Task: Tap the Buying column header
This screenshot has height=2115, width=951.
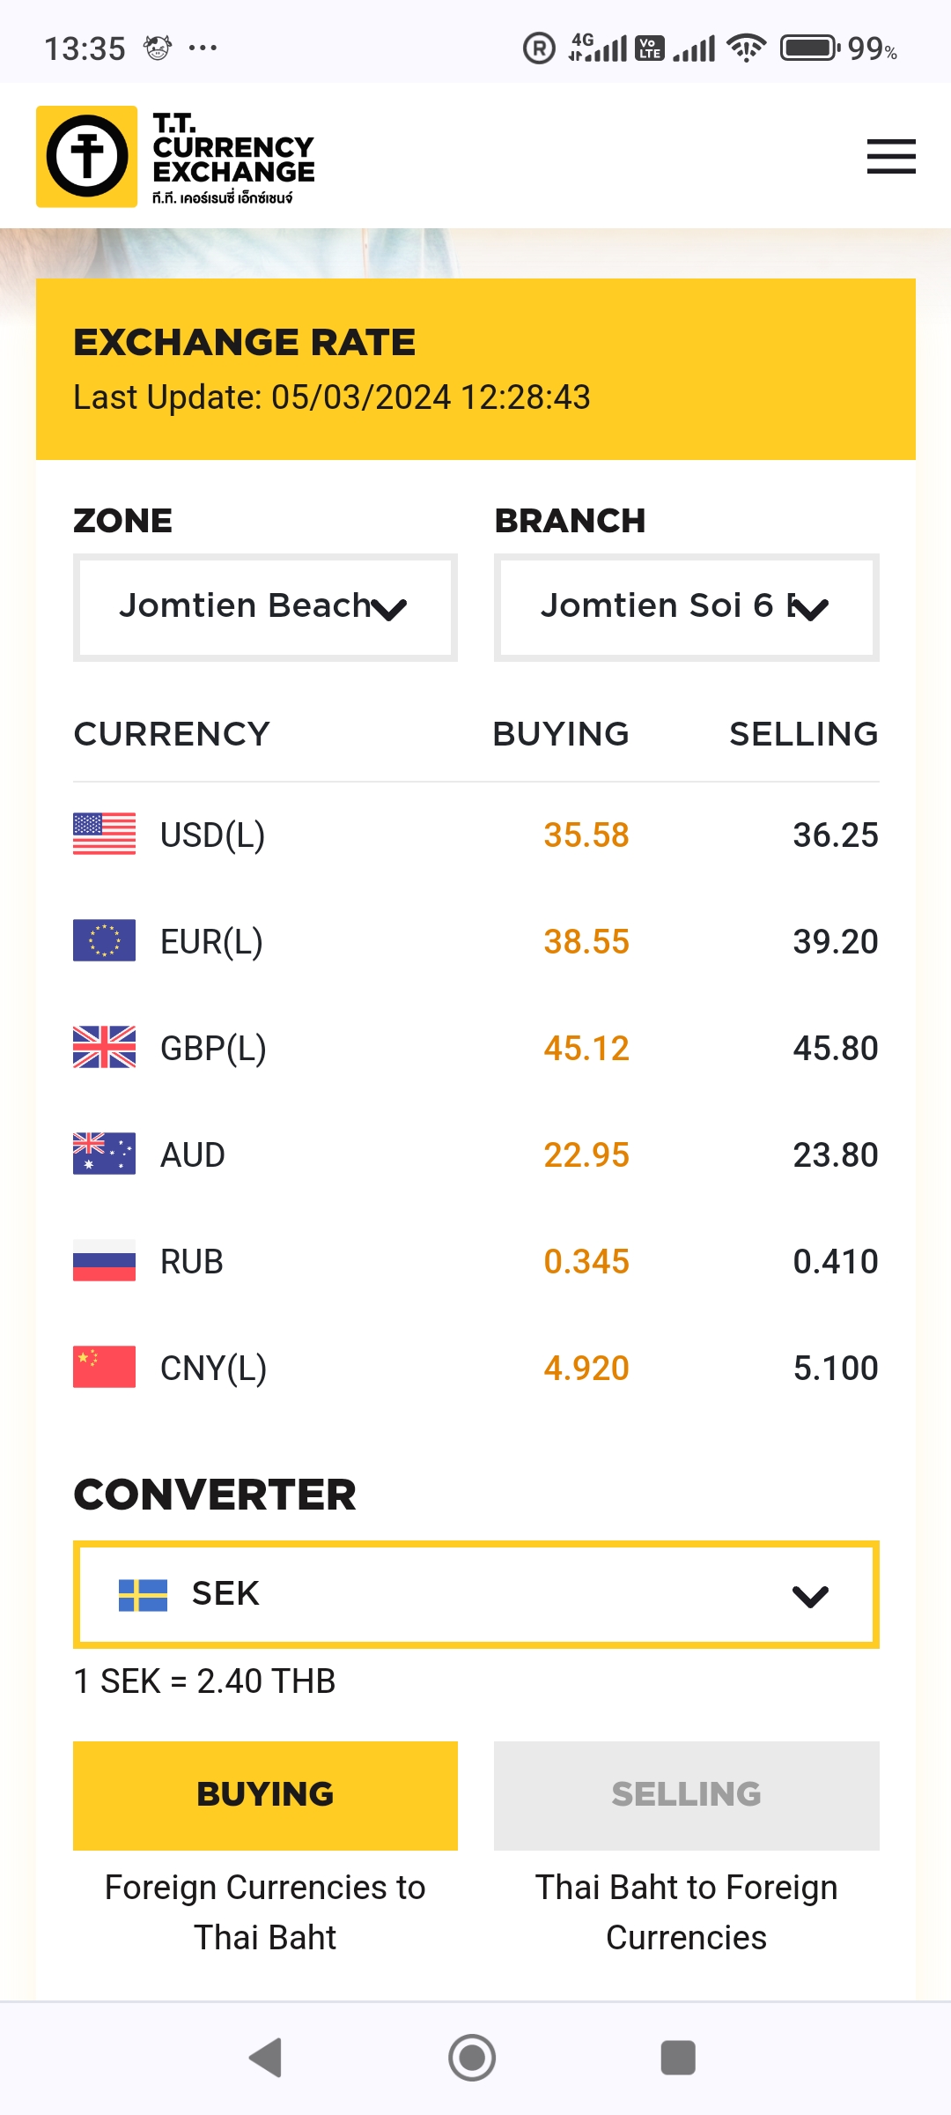Action: (560, 734)
